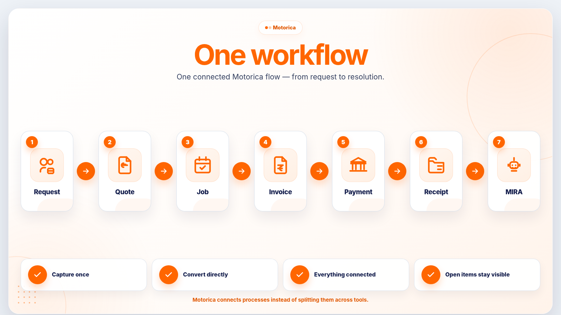Click the arrow between Payment and Receipt
This screenshot has height=315, width=561.
coord(397,171)
